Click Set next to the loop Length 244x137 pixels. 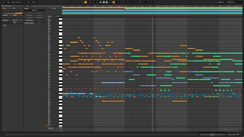(21, 15)
